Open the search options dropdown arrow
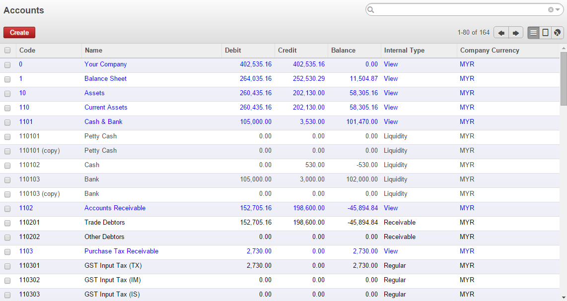This screenshot has width=567, height=301. [556, 9]
